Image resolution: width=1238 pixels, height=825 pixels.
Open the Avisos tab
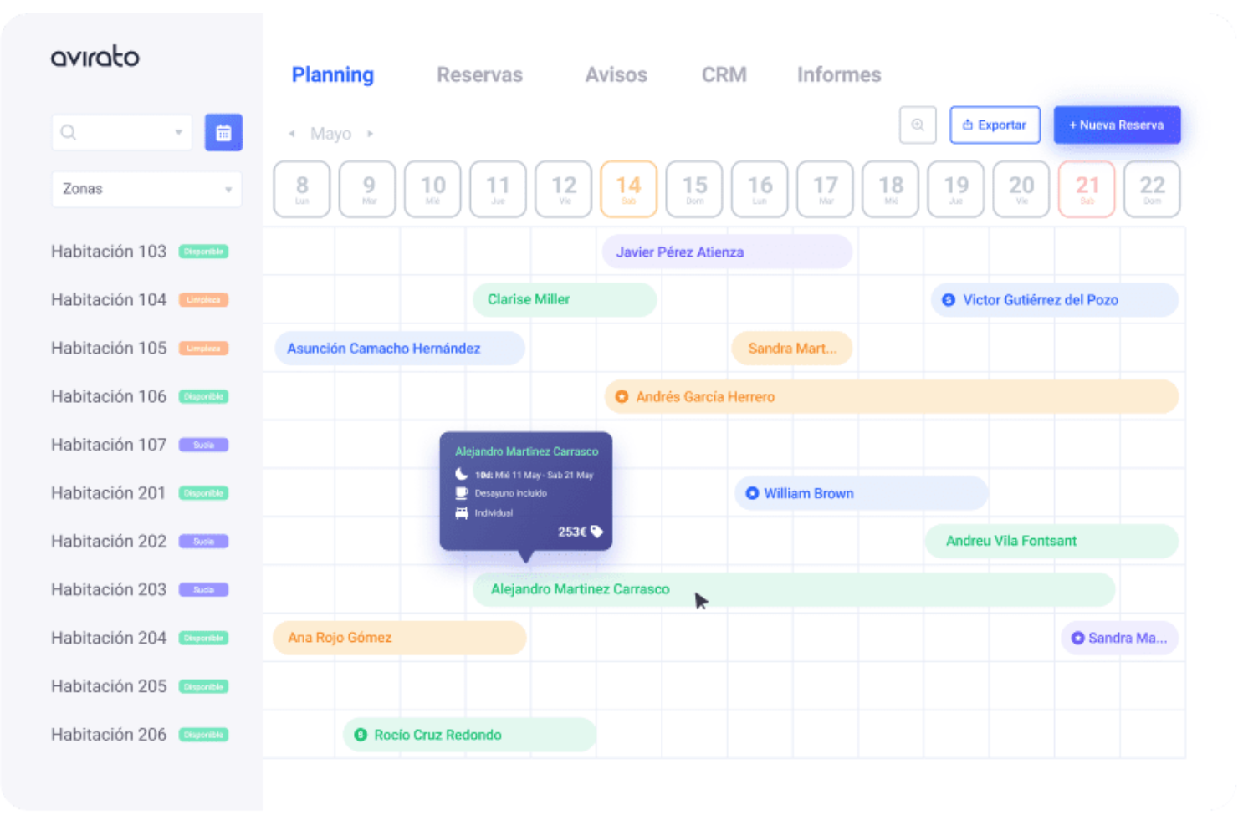tap(616, 74)
